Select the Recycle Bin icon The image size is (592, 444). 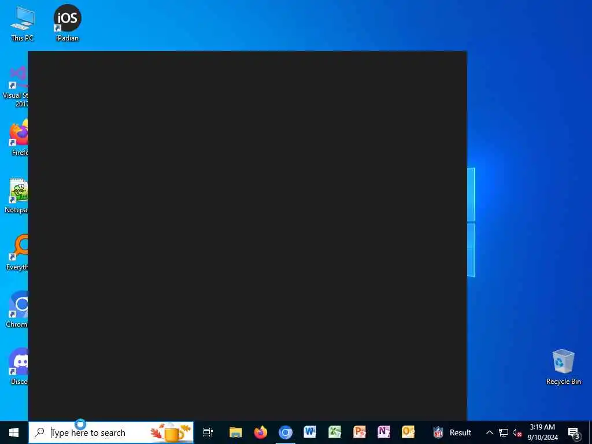pyautogui.click(x=563, y=367)
